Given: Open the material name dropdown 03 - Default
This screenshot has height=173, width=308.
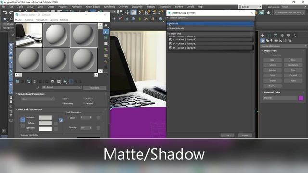Looking at the screenshot, I should click(x=62, y=87).
